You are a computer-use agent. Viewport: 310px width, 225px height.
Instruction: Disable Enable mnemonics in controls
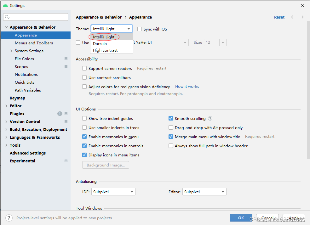pos(84,146)
